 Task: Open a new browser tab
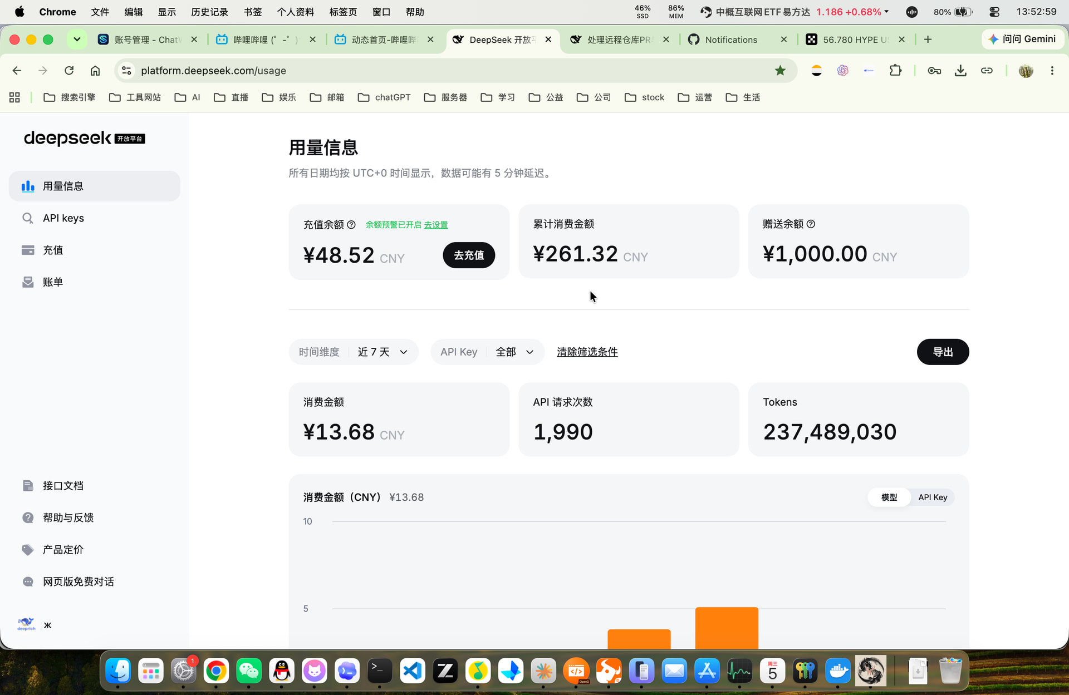[x=928, y=39]
